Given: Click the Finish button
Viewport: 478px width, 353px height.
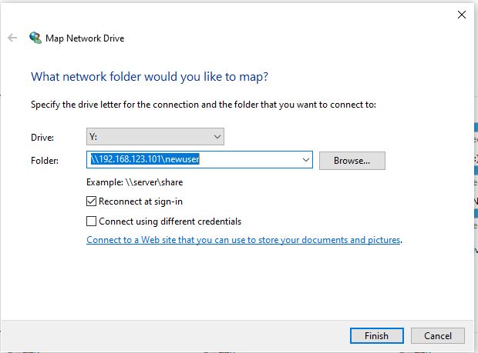Looking at the screenshot, I should coord(376,335).
